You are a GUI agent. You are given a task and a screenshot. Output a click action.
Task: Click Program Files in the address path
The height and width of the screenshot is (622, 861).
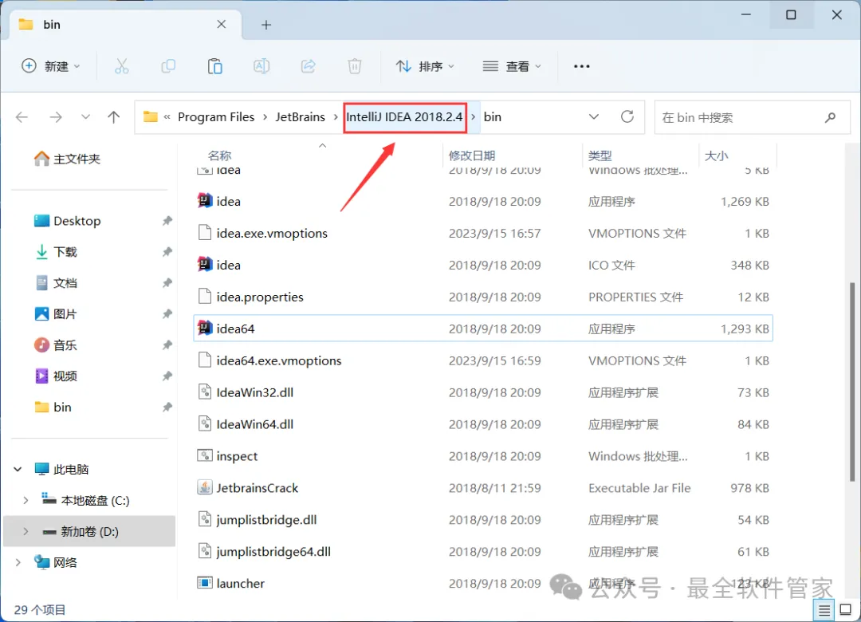point(216,117)
